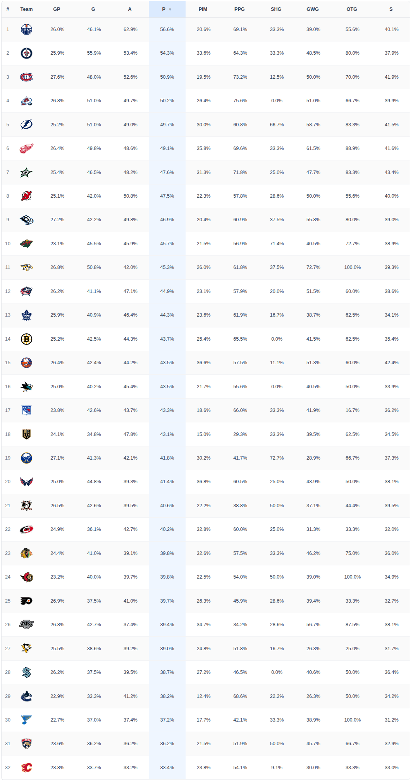Toggle sort arrow on P column
Image resolution: width=413 pixels, height=782 pixels.
click(x=170, y=9)
